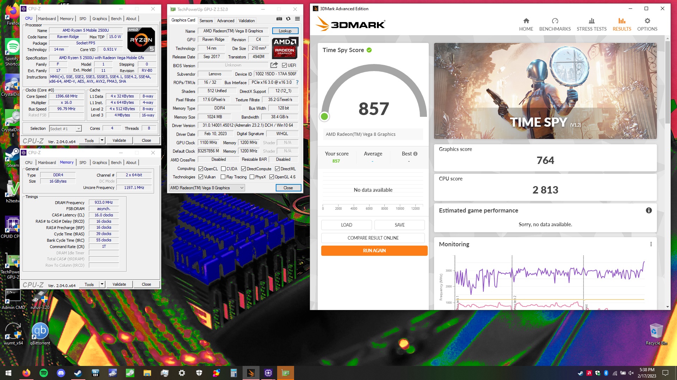Click the scroll down arrow in the 3DMark scrollbar

click(667, 307)
